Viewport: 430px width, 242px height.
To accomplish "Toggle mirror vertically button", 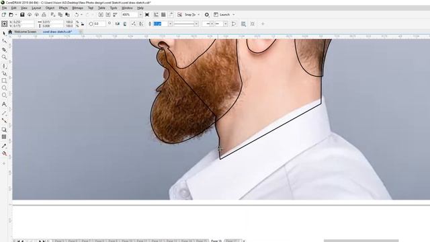I will [x=125, y=24].
